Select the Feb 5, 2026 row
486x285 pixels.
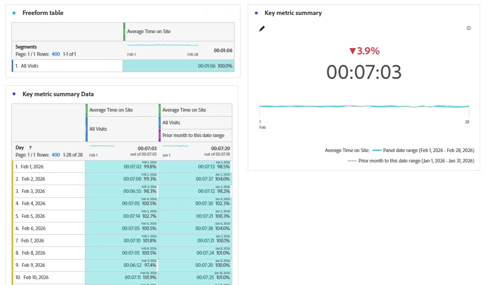click(x=49, y=216)
